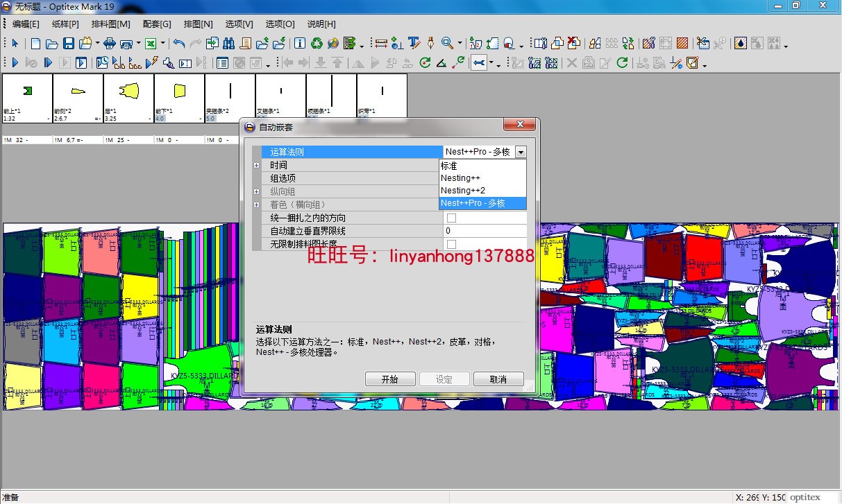The image size is (842, 504).
Task: Open dropdown arrow beside plotter icon
Action: tap(138, 43)
